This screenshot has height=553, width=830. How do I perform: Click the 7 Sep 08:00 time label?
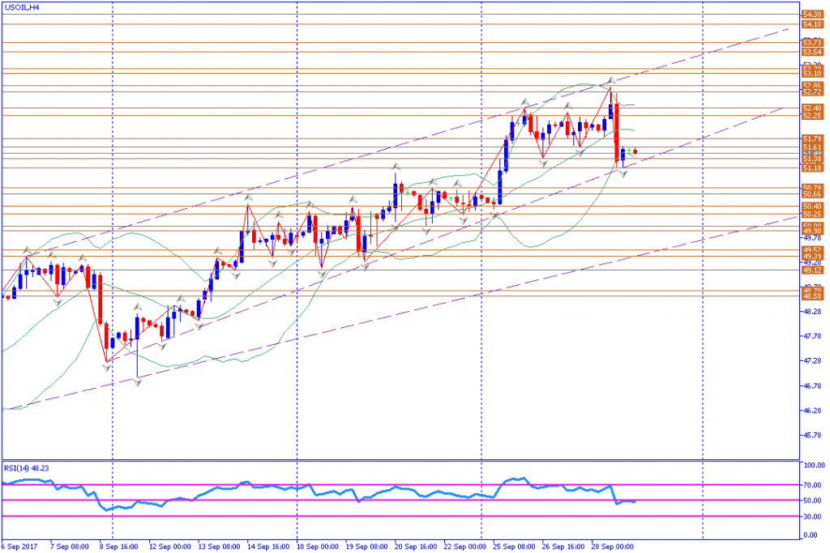tap(69, 547)
